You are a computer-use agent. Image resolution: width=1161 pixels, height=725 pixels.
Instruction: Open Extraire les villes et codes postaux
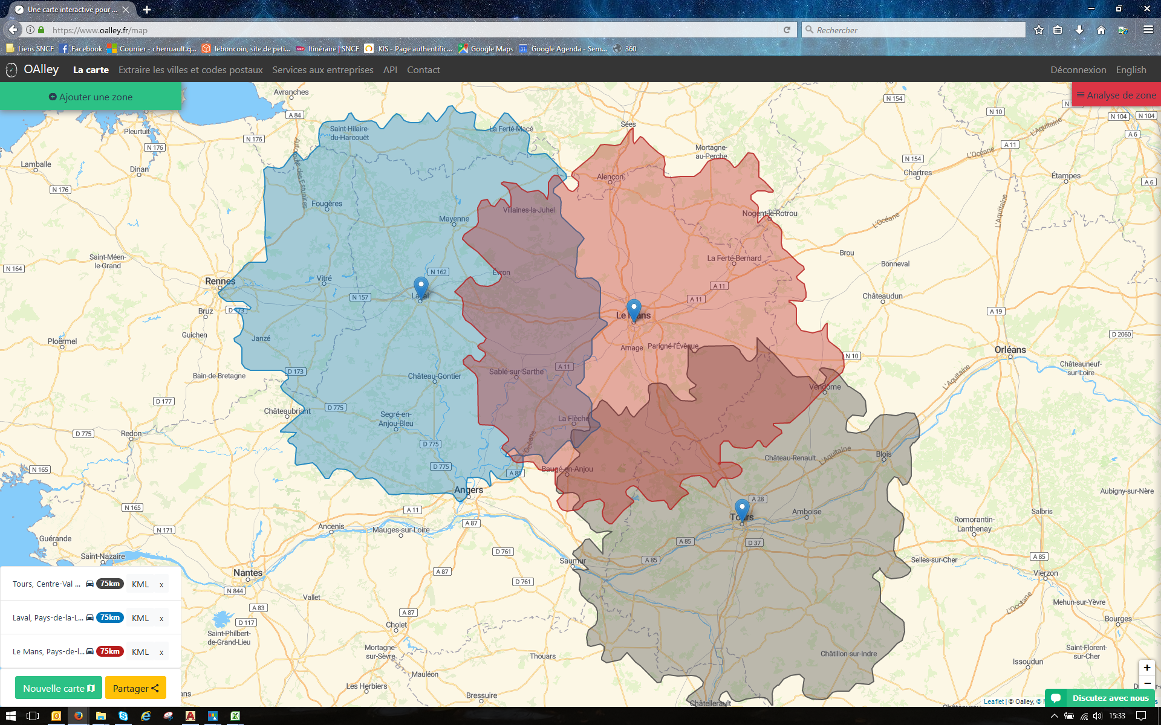pos(190,70)
